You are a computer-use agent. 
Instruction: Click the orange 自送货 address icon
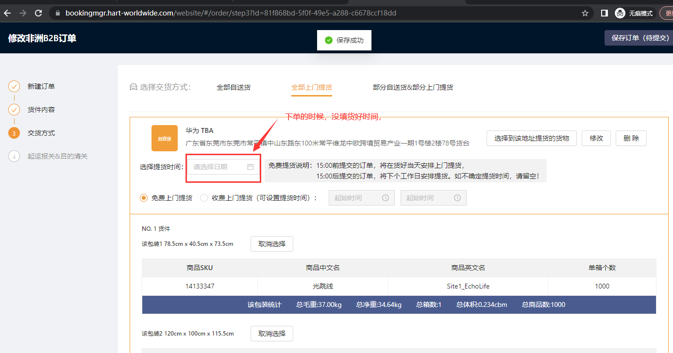pyautogui.click(x=165, y=138)
